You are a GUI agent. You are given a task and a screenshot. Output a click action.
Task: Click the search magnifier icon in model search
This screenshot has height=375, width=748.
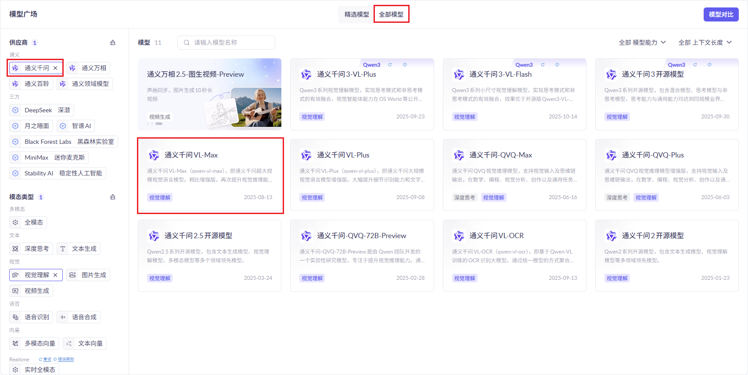coord(187,43)
